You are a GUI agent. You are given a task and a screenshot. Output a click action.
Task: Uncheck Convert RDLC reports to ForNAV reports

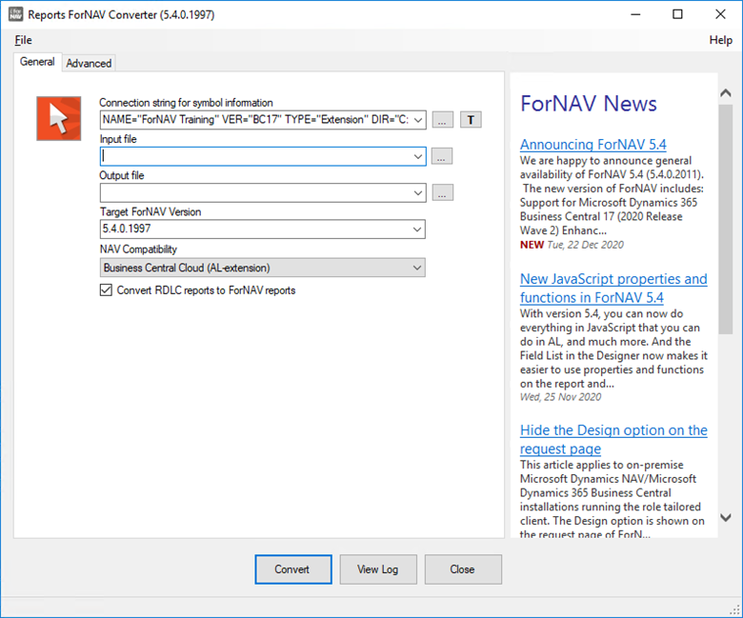click(x=106, y=290)
